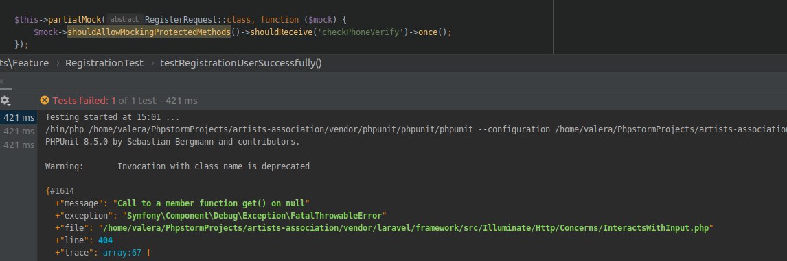Open the InteractsWithInput.php file path

tap(406, 228)
